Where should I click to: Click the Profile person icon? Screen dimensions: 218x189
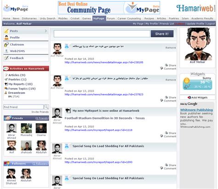[x=6, y=37]
